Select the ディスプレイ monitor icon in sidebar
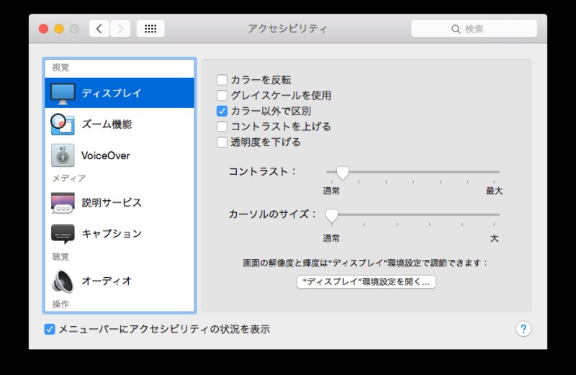 pyautogui.click(x=63, y=94)
